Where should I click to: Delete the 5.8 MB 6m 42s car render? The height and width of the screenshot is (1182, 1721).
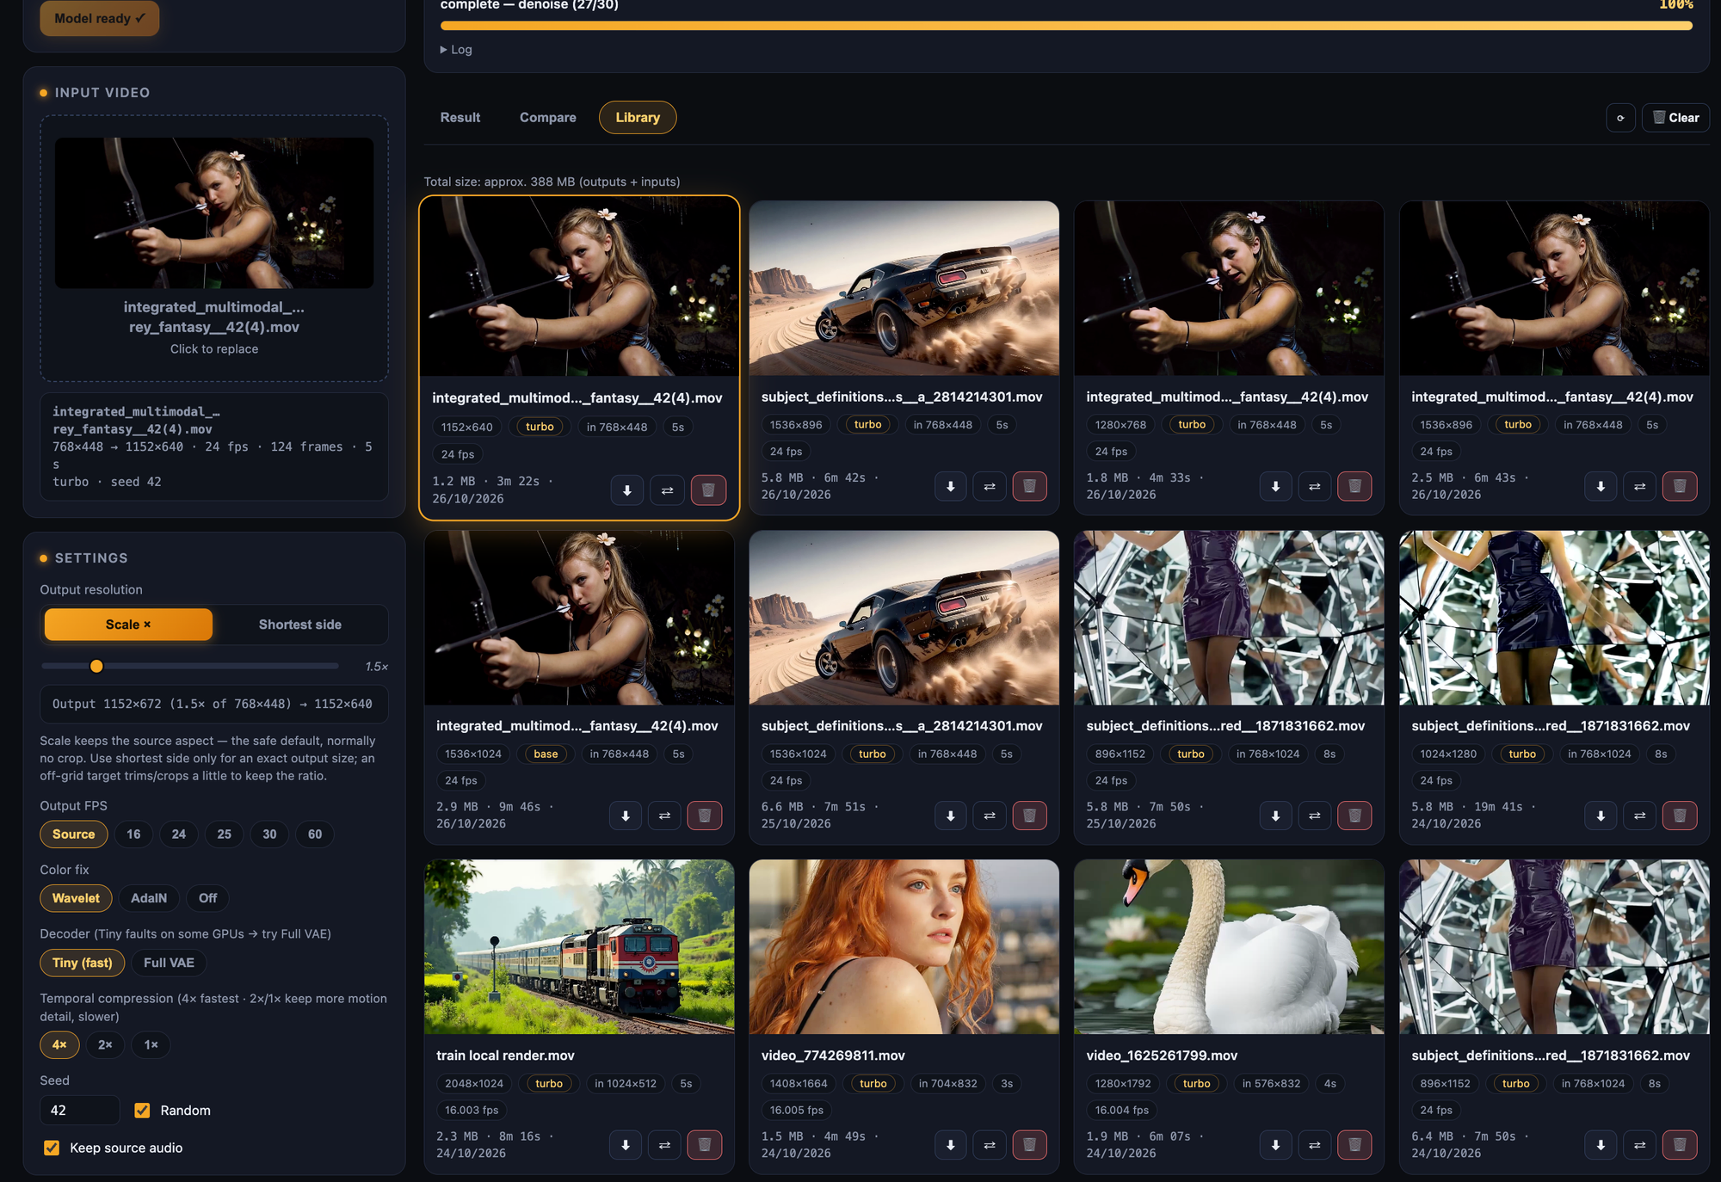1029,486
